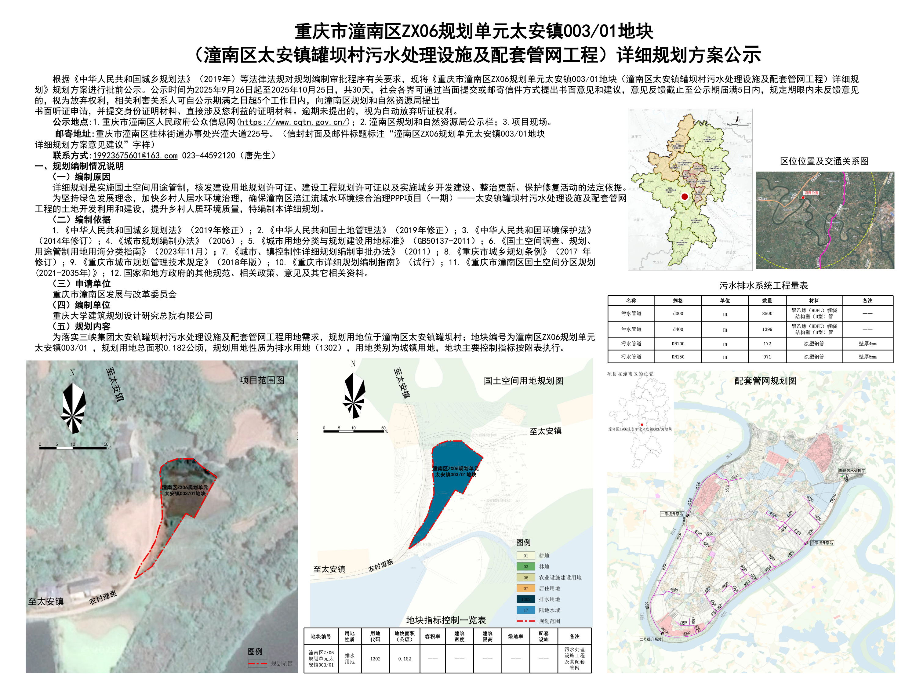Click the 17 陆地水域 blue legend swatch
Screen dimensions: 916x687
[x=525, y=610]
